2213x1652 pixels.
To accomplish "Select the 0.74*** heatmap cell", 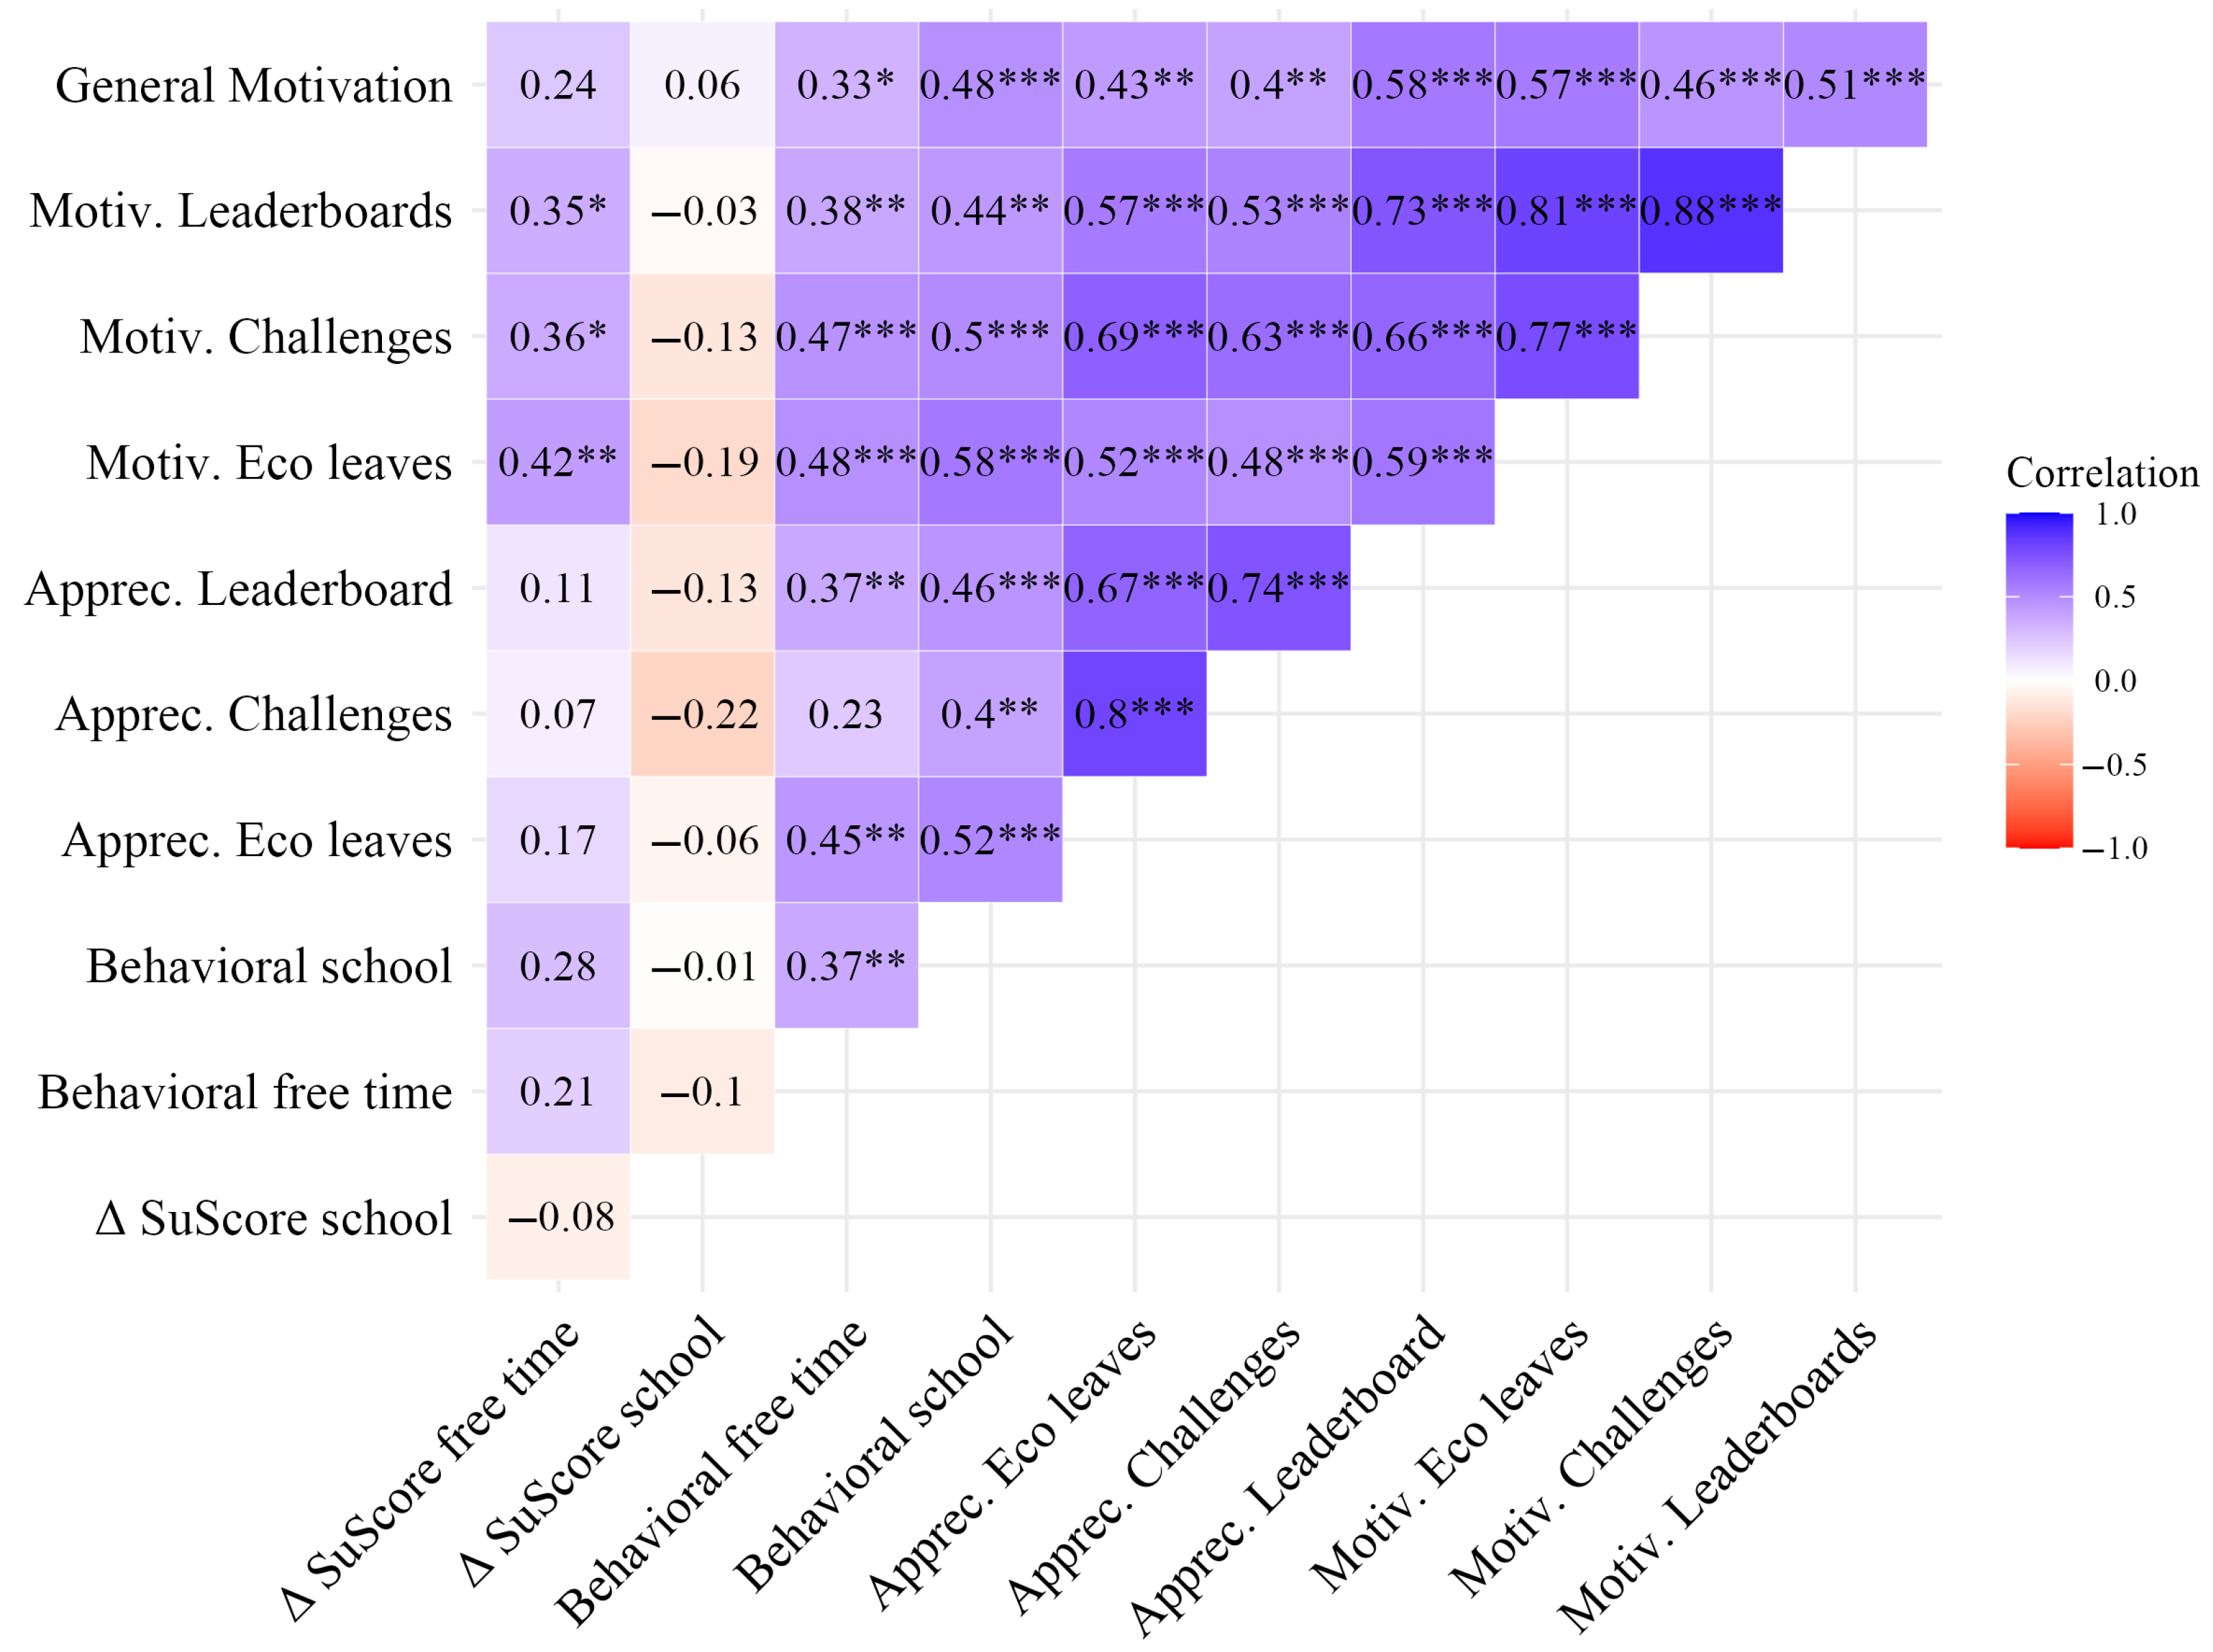I will (x=1277, y=588).
